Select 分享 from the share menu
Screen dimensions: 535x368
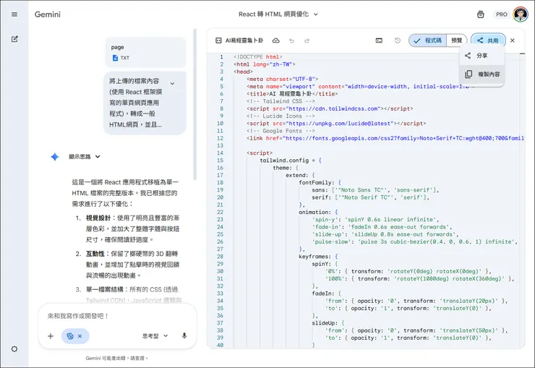[x=482, y=56]
